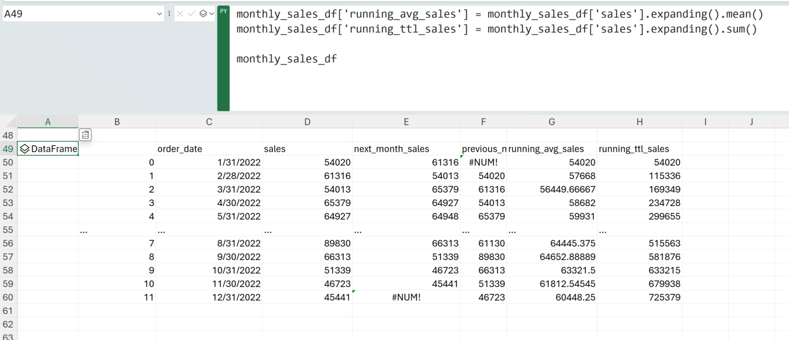Open the Name Box dropdown arrow
The width and height of the screenshot is (789, 340).
click(159, 14)
